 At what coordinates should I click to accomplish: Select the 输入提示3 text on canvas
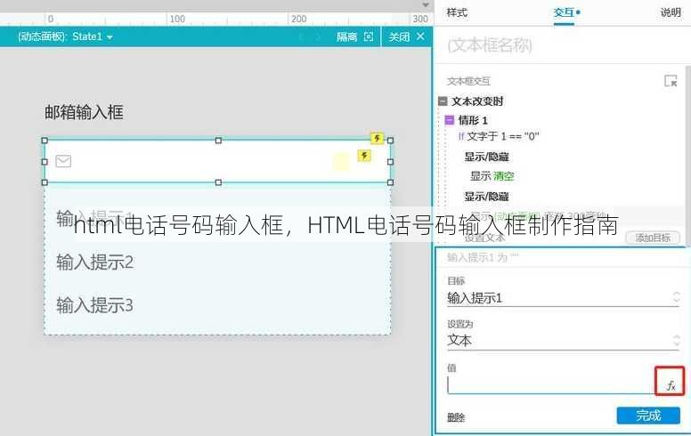(x=94, y=305)
